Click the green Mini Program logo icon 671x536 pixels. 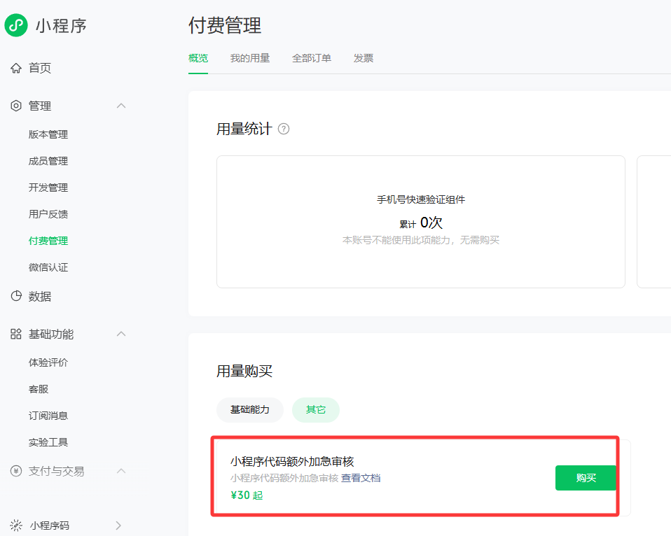(16, 25)
